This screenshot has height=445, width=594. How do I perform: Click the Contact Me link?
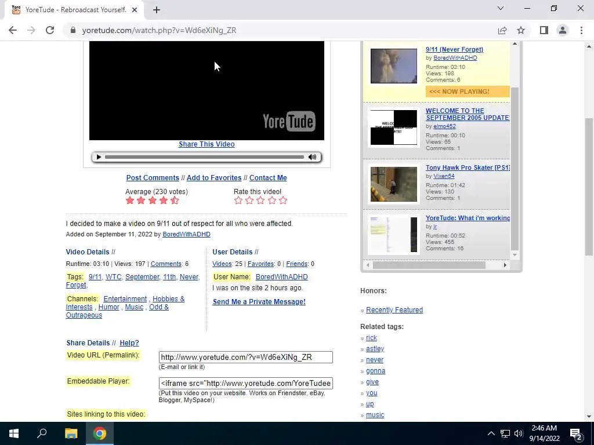(268, 178)
